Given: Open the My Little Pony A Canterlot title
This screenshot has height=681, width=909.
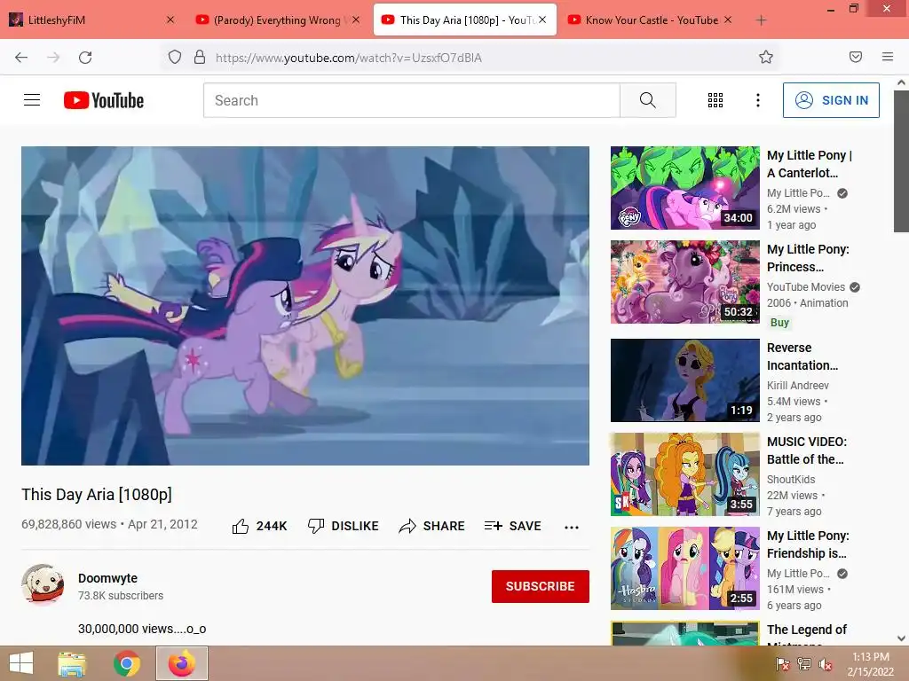Looking at the screenshot, I should pos(810,164).
